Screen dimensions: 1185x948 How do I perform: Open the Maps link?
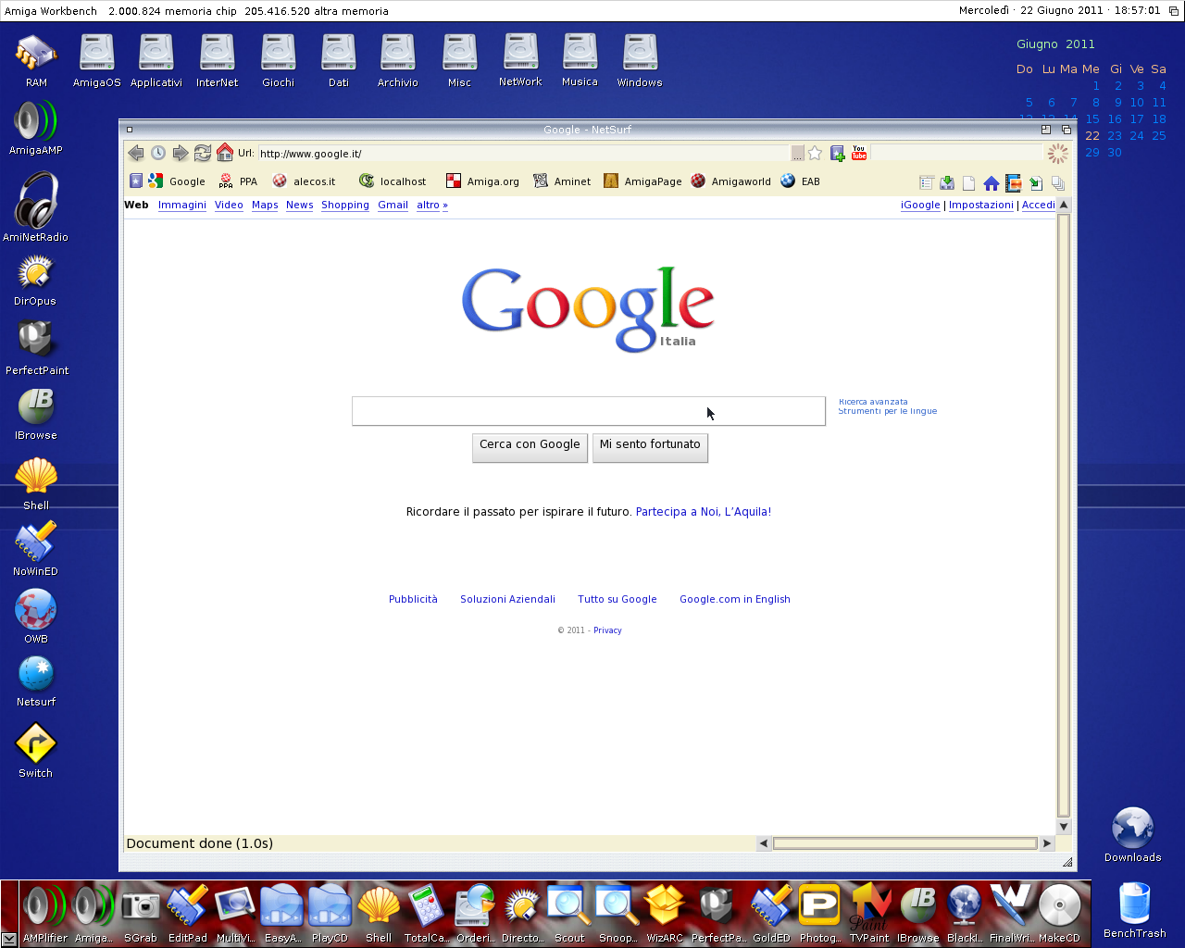click(x=265, y=206)
